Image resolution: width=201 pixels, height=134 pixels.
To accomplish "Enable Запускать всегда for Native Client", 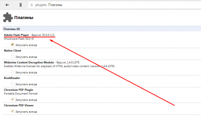I will point(12,56).
